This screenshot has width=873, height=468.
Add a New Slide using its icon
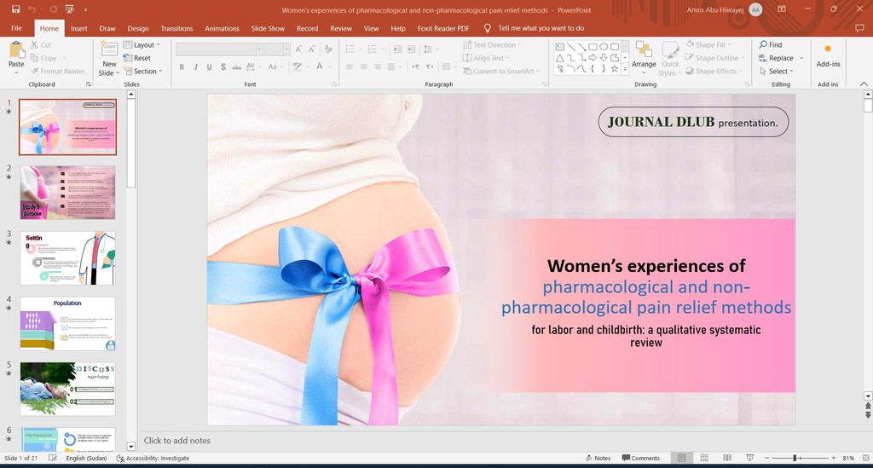109,49
